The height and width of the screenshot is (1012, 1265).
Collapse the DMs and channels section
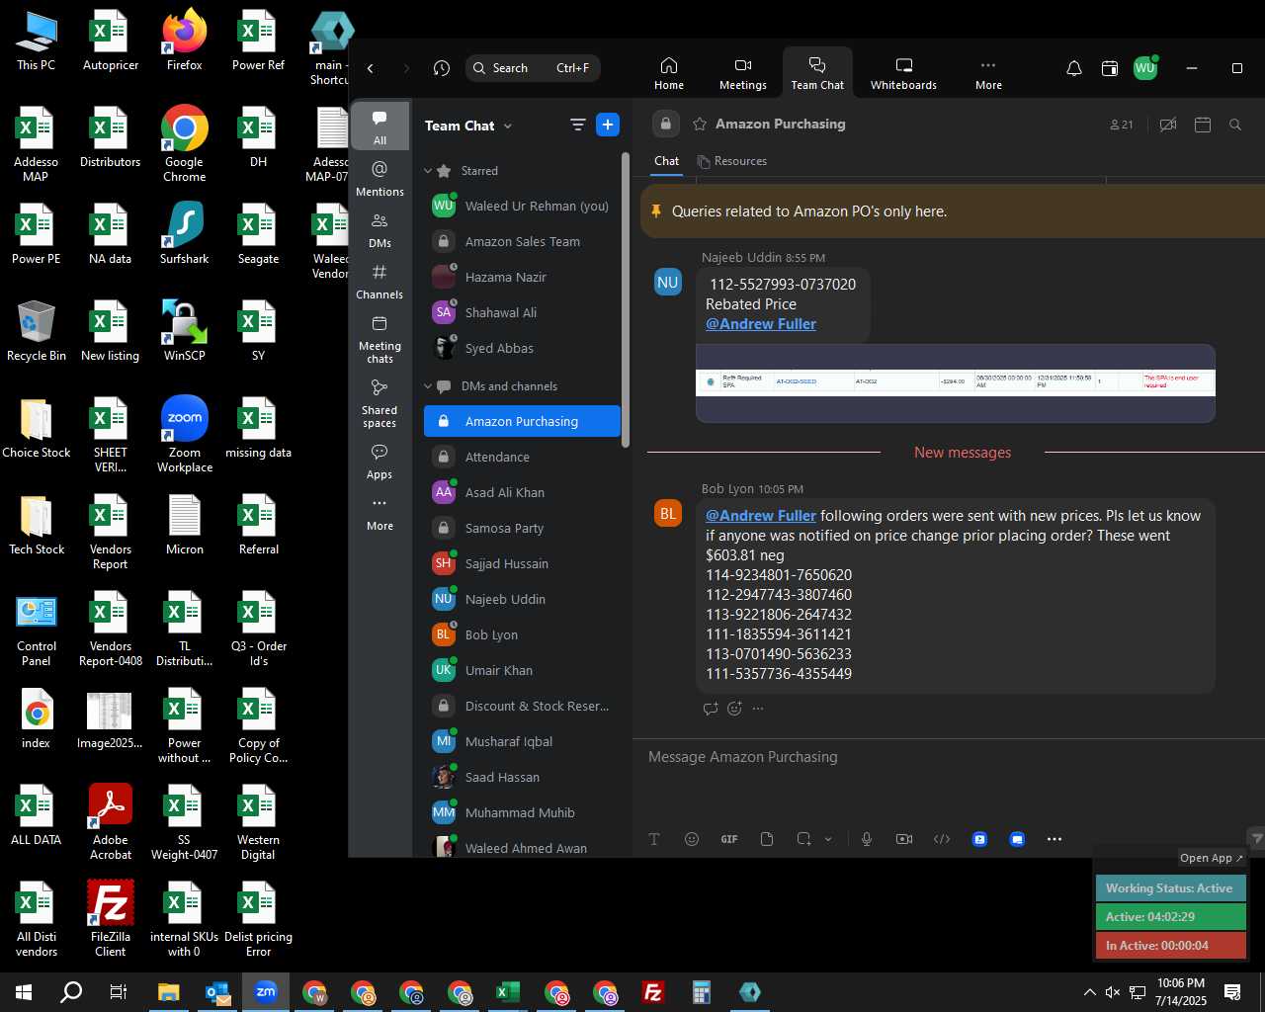click(x=428, y=386)
